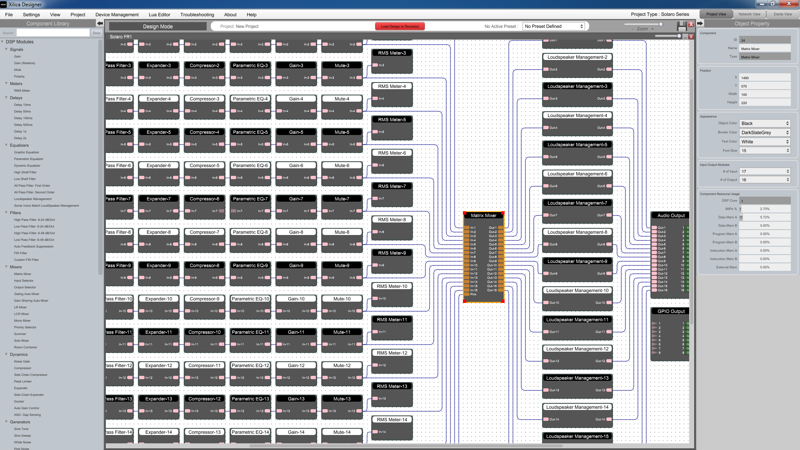This screenshot has width=800, height=450.
Task: Collapse the Equalizers category
Action: (x=6, y=145)
